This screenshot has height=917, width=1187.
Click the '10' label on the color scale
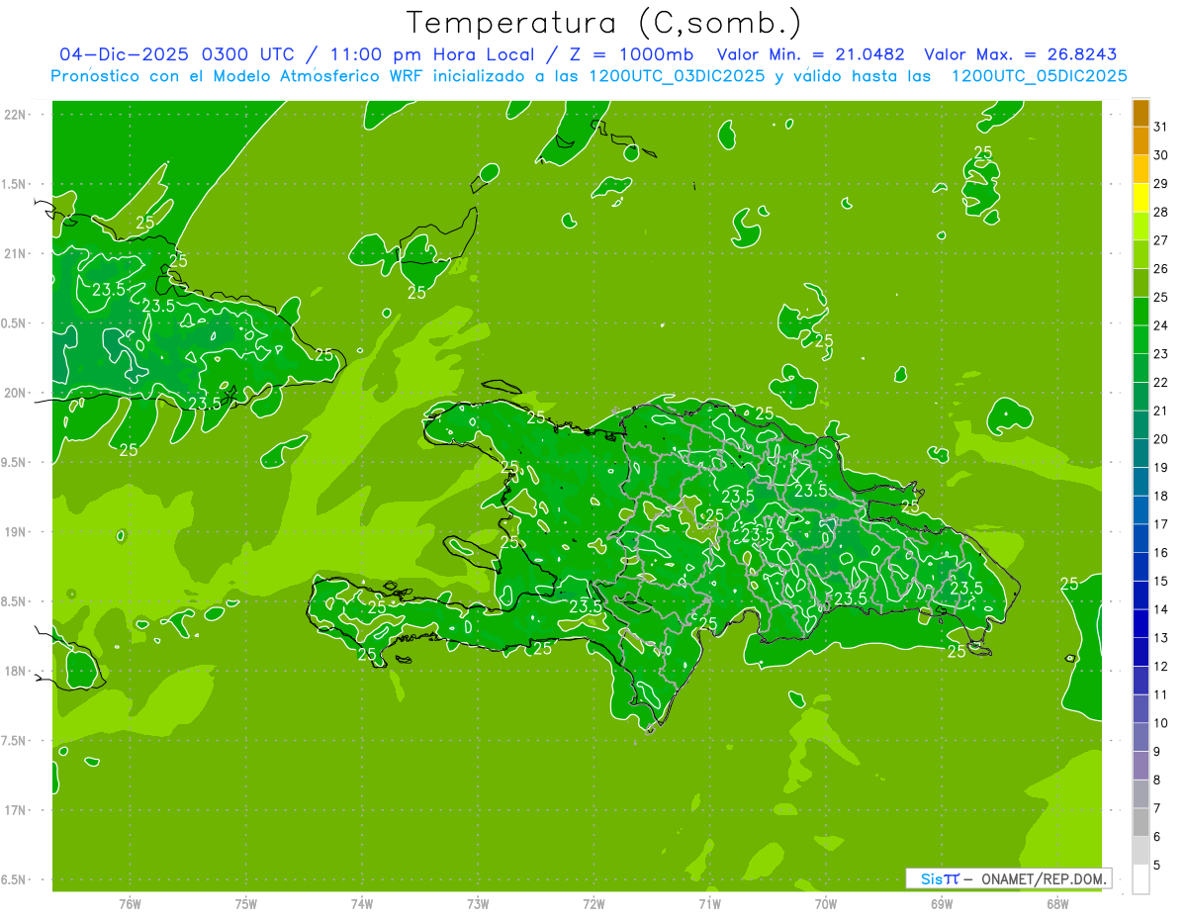tap(1161, 723)
